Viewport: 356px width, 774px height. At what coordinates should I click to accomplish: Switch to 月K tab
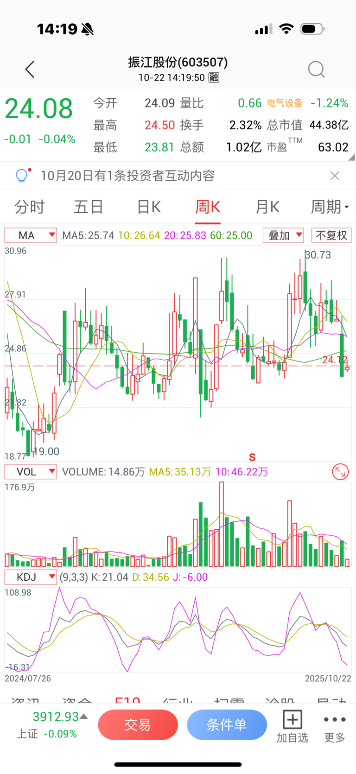[x=267, y=207]
